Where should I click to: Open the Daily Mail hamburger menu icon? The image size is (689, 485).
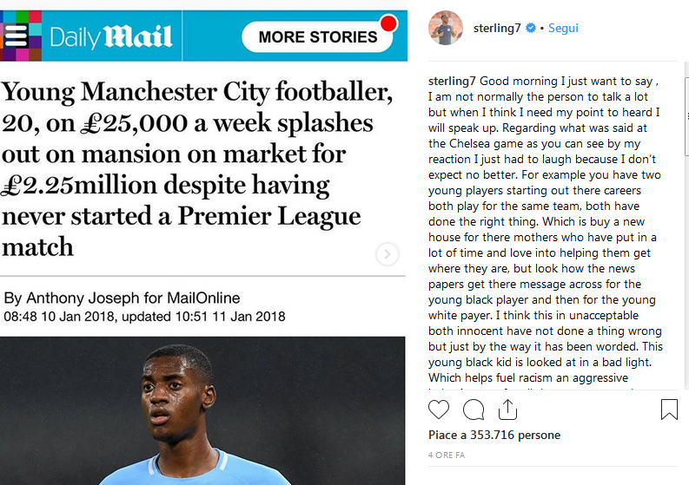click(x=17, y=36)
